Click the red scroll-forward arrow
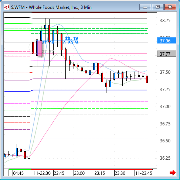Image resolution: width=180 pixels, height=180 pixels. pyautogui.click(x=173, y=173)
